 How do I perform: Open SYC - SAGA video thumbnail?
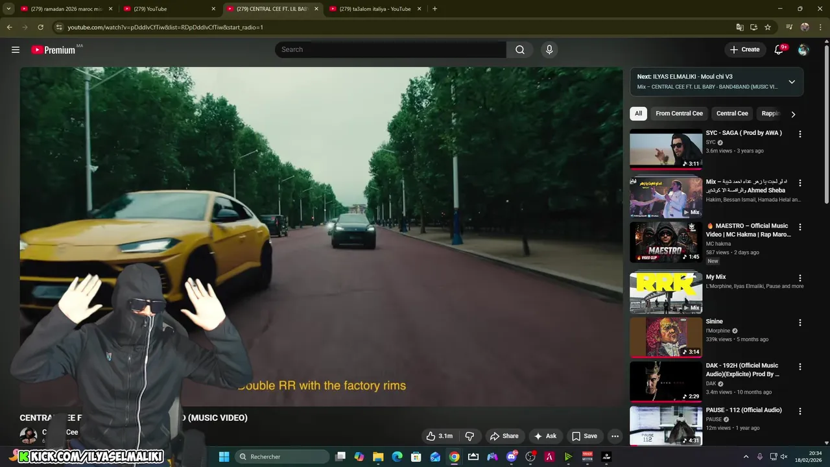pos(666,149)
